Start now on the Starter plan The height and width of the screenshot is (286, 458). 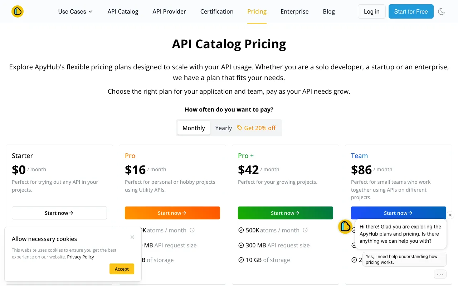(x=59, y=213)
